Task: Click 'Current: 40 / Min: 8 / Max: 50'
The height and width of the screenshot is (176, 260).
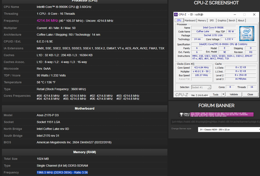Action: pos(56,28)
